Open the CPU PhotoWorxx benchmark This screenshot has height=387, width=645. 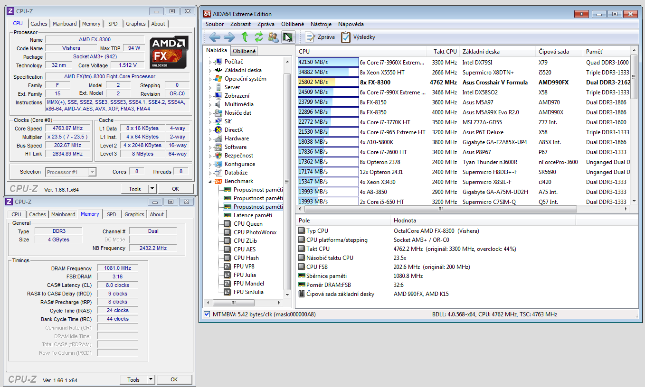point(255,232)
